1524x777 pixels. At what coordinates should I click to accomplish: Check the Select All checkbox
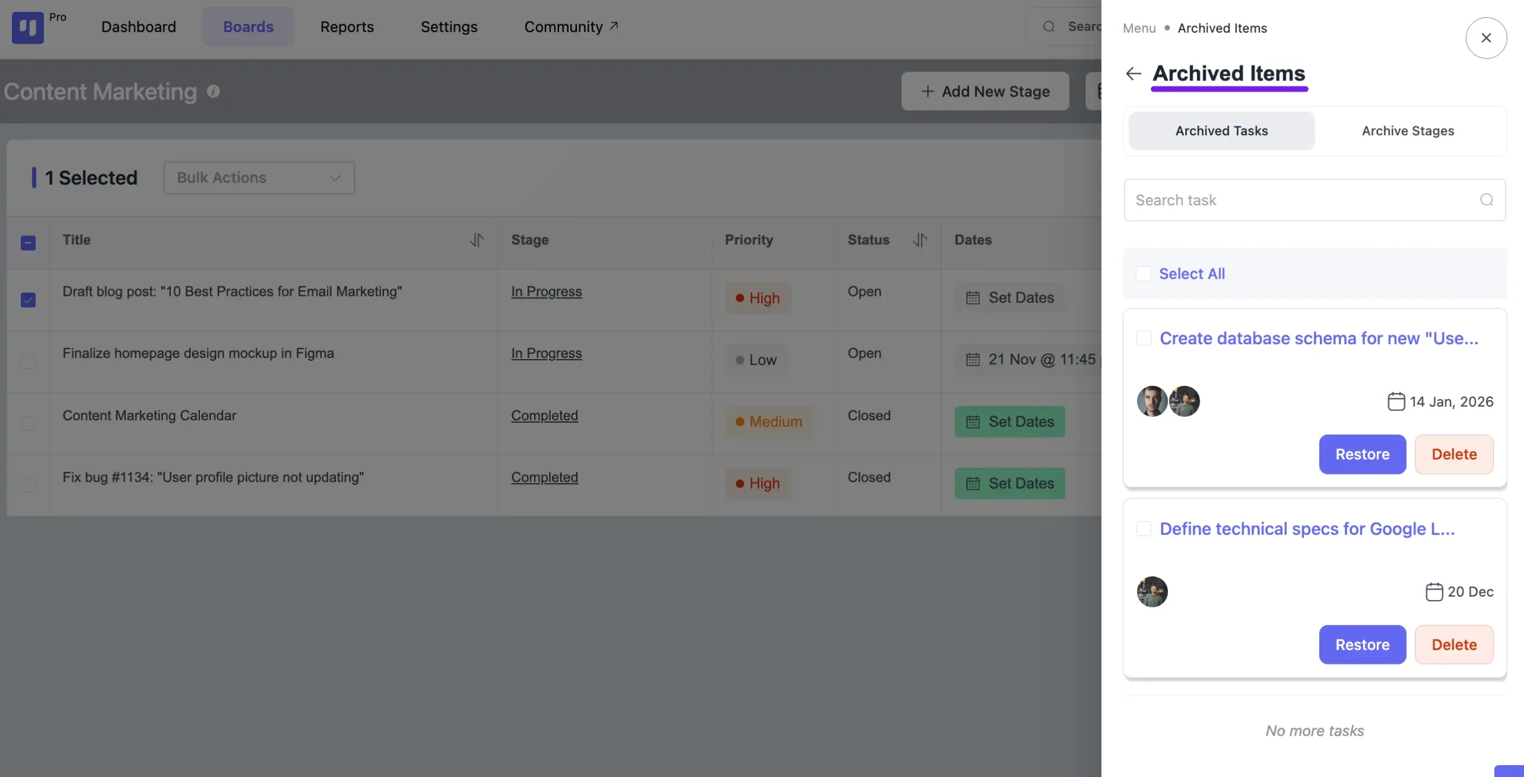[x=1143, y=274]
